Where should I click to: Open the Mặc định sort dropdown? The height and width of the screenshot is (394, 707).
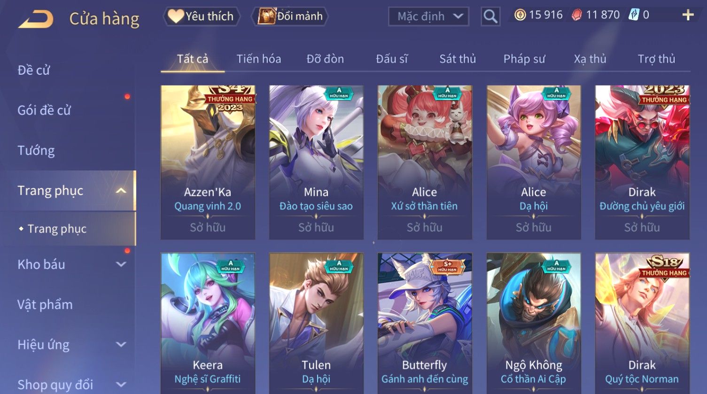click(x=428, y=16)
